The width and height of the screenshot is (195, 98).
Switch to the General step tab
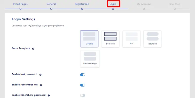51,4
